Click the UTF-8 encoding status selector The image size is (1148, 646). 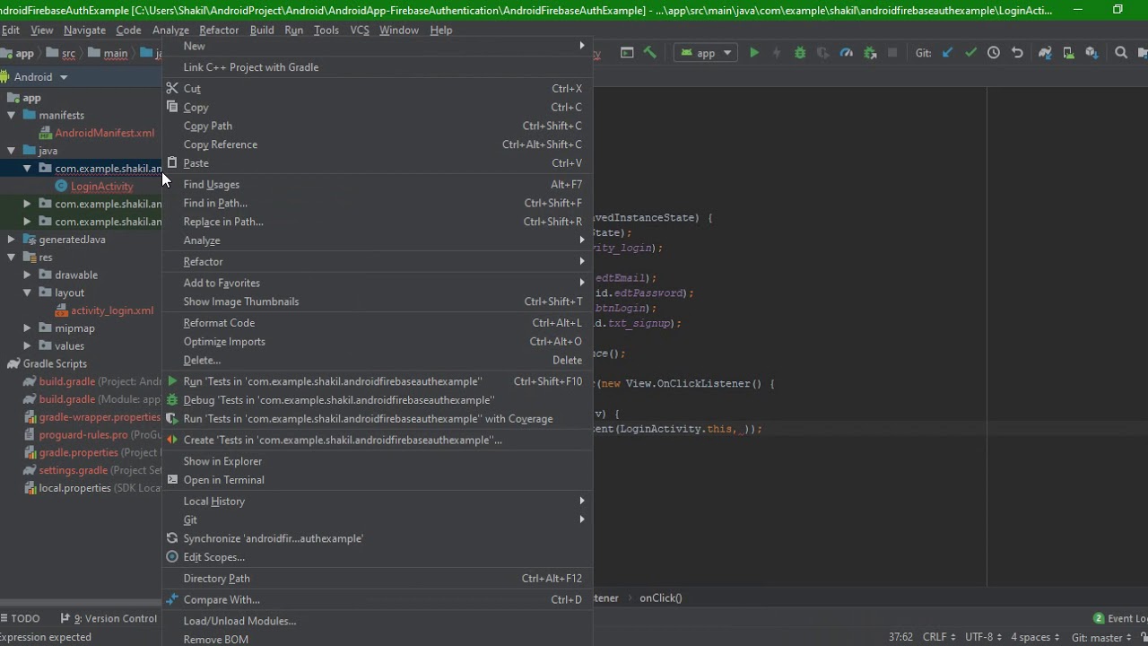point(984,637)
